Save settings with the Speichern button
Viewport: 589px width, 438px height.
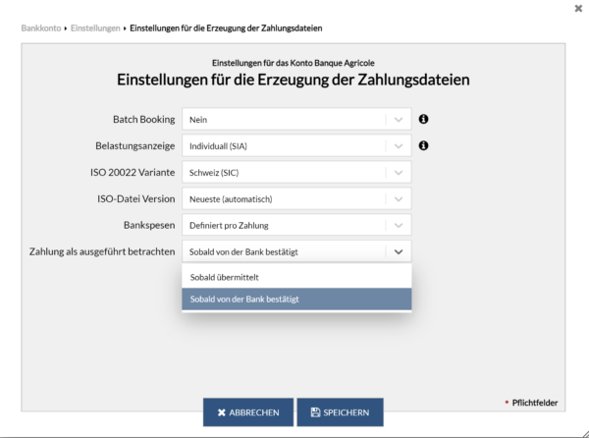pyautogui.click(x=340, y=412)
